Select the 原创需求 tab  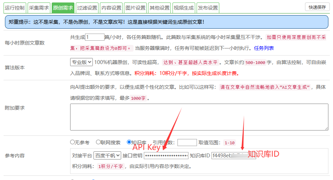(62, 7)
